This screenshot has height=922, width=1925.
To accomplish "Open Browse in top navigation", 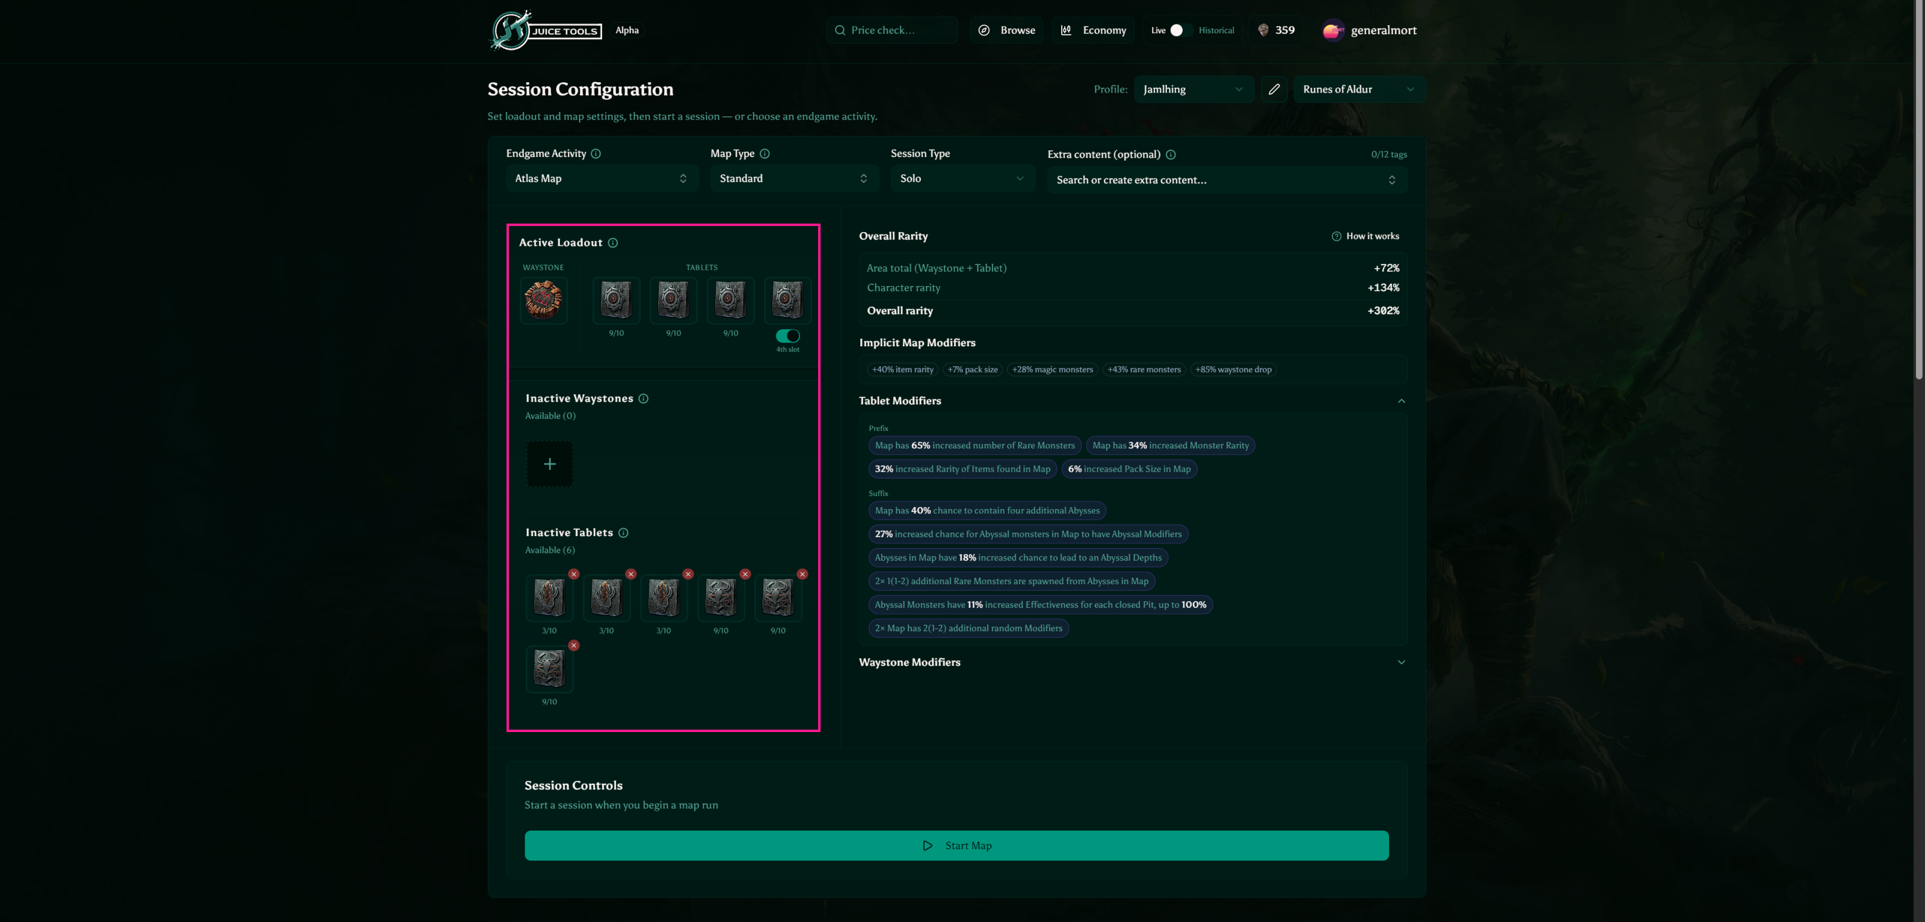I will 1006,31.
